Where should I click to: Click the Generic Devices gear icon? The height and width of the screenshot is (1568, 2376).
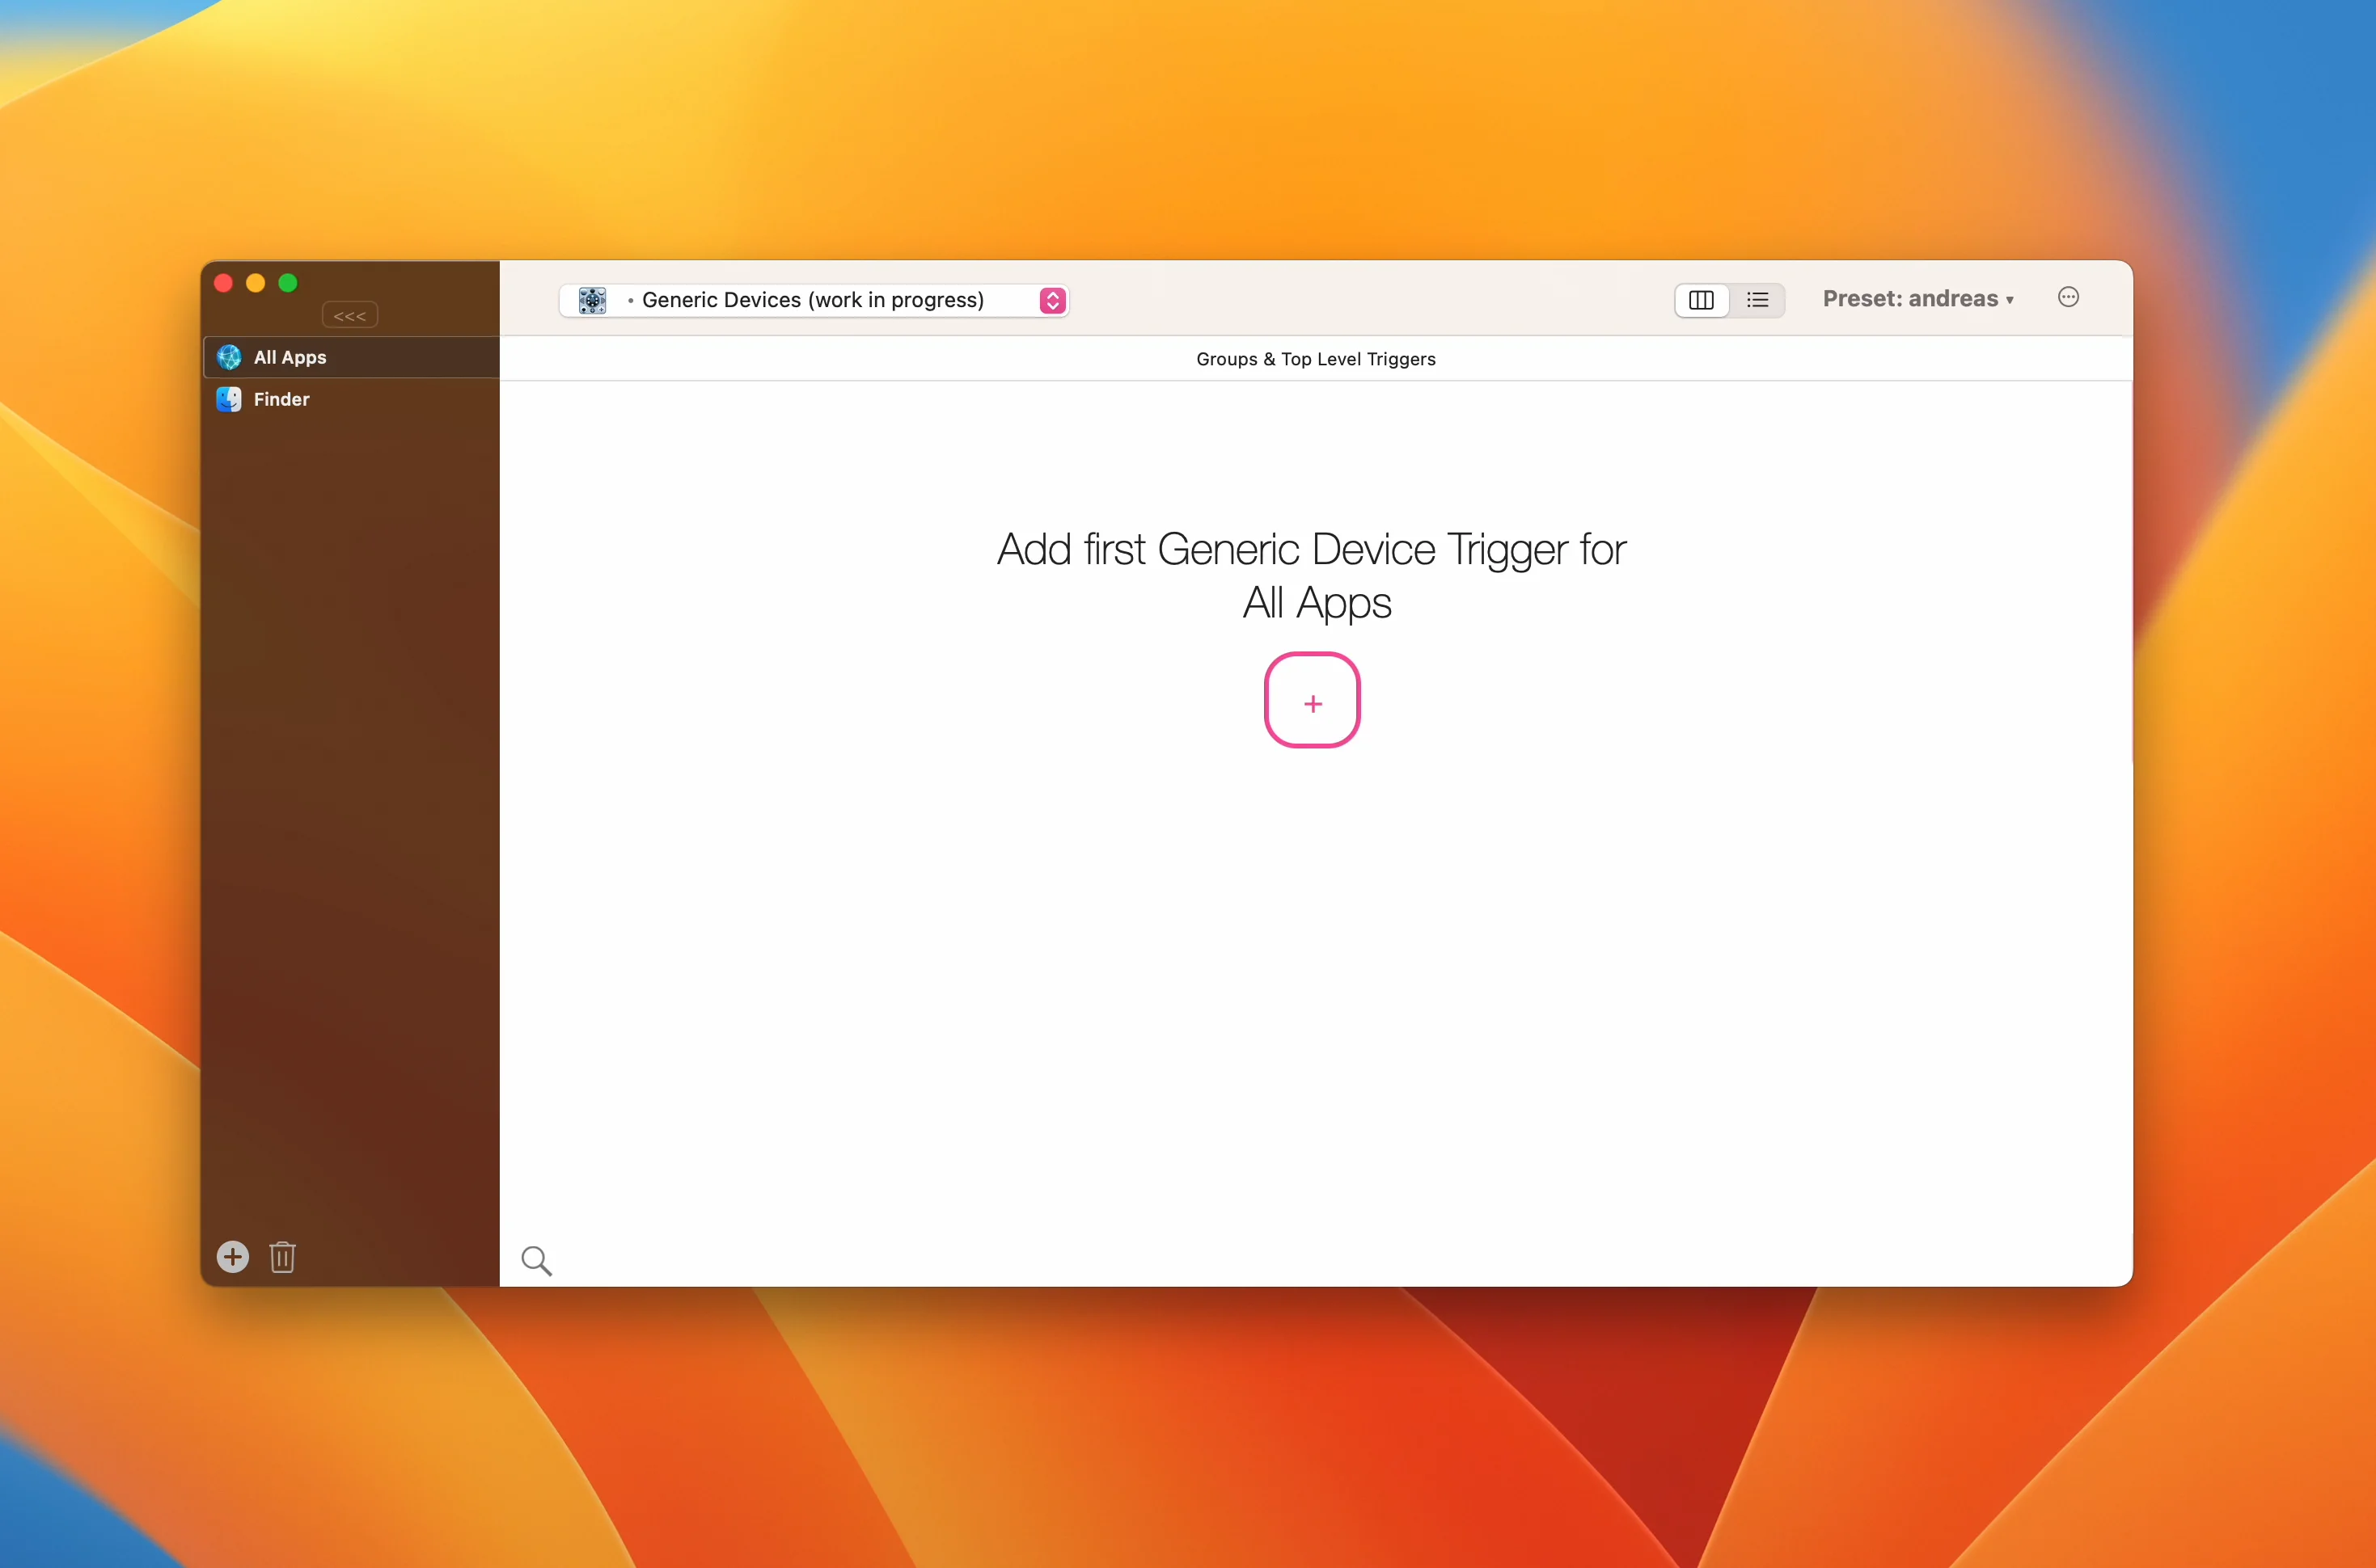tap(592, 300)
